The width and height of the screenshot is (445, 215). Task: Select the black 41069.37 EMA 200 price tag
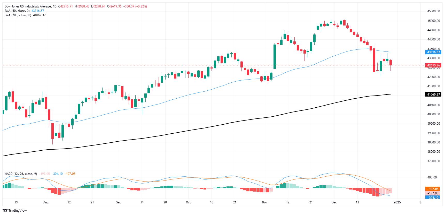coord(433,94)
